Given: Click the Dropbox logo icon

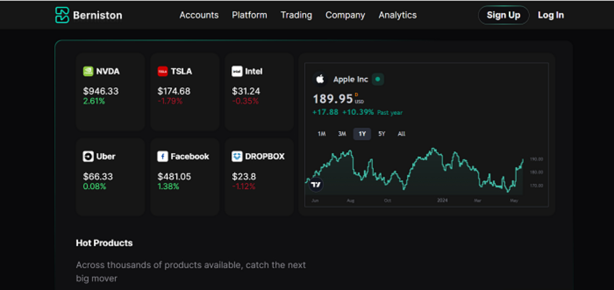Looking at the screenshot, I should pyautogui.click(x=237, y=156).
